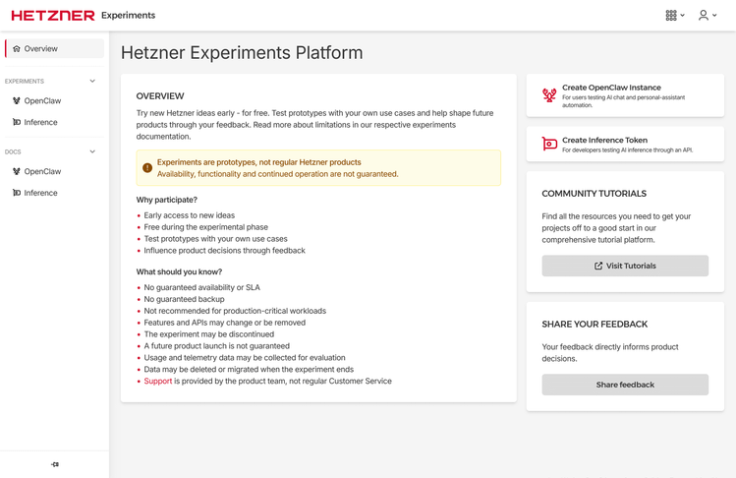
Task: Click the Inference icon under Experiments
Action: 17,122
